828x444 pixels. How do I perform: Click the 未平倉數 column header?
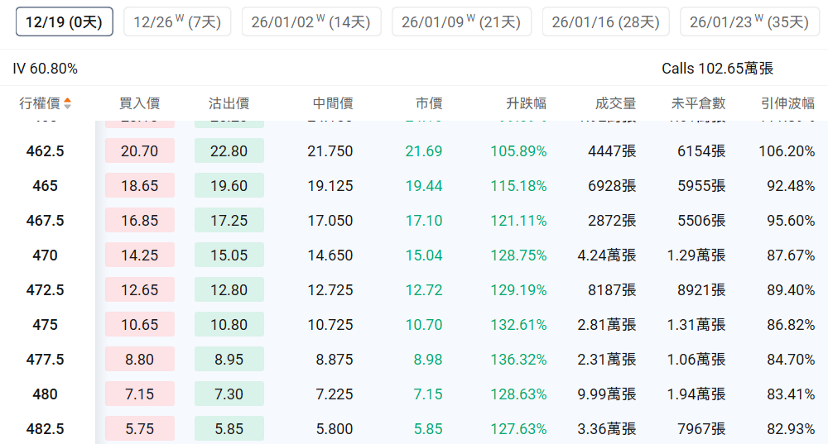pos(698,103)
